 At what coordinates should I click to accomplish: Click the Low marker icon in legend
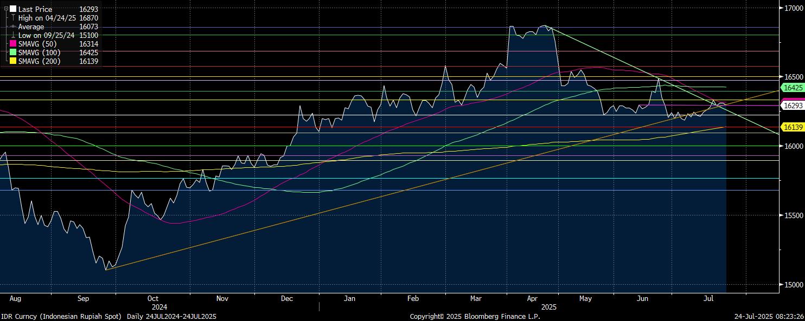point(13,35)
